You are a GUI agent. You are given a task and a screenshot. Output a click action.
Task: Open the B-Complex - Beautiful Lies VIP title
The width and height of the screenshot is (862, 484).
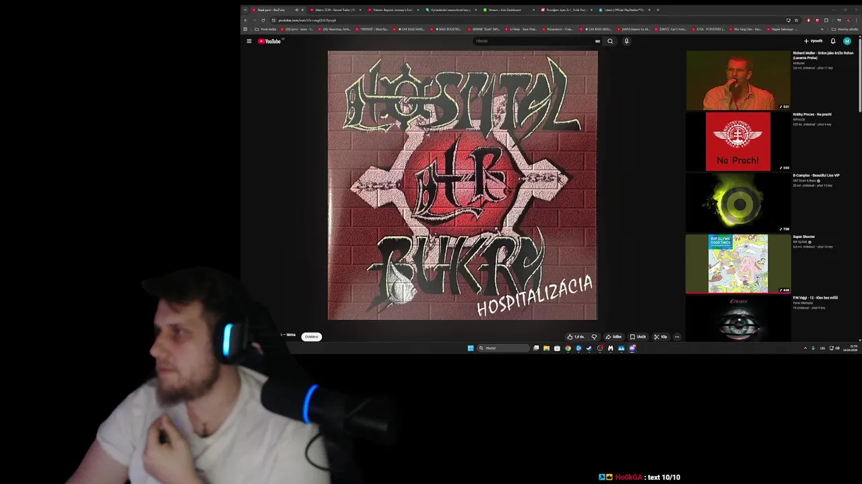point(816,175)
